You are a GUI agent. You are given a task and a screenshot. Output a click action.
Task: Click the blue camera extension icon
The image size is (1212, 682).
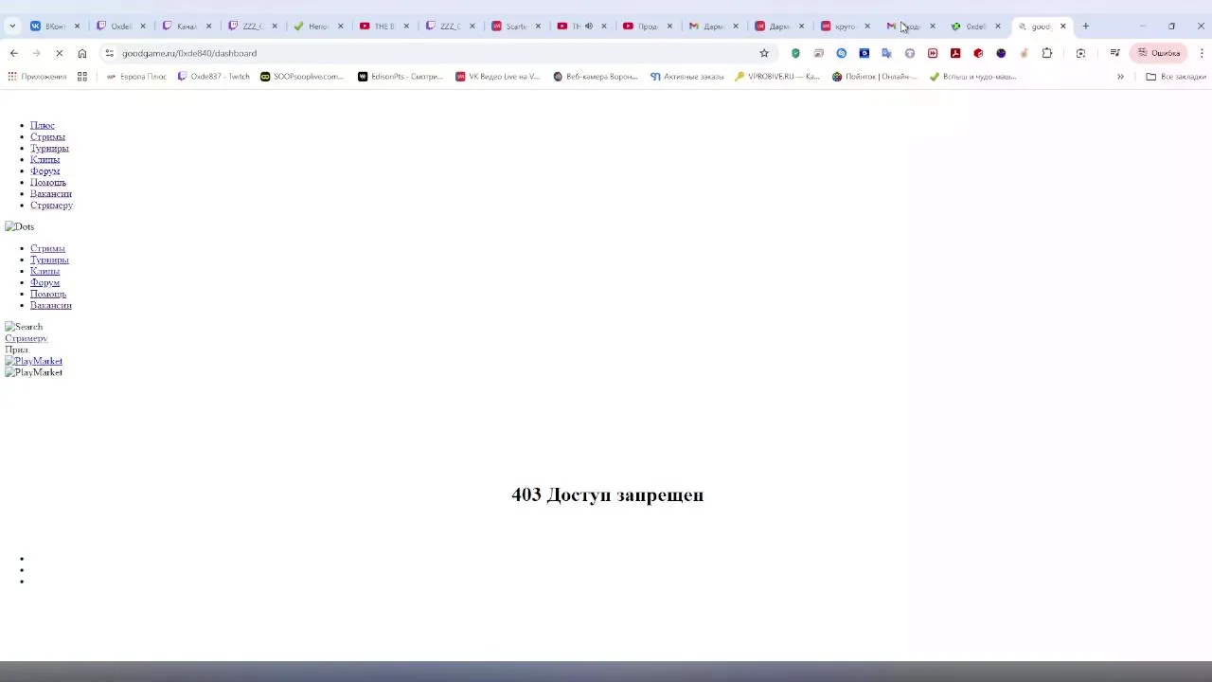864,53
